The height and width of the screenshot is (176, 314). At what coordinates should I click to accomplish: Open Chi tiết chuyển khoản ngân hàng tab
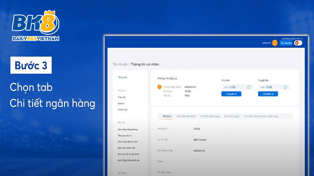click(261, 116)
